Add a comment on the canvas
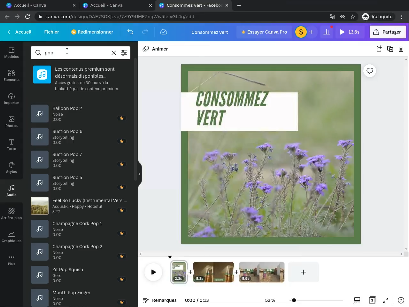 370,71
